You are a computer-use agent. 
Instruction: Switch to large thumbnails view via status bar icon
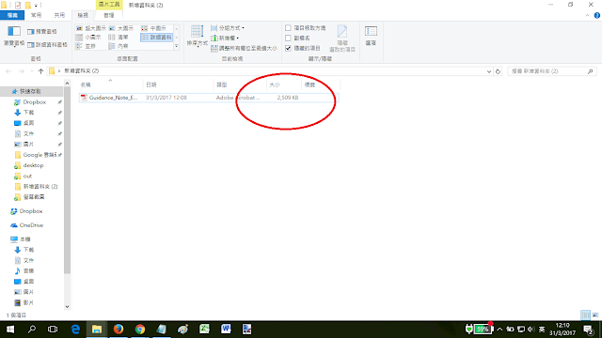pyautogui.click(x=595, y=315)
